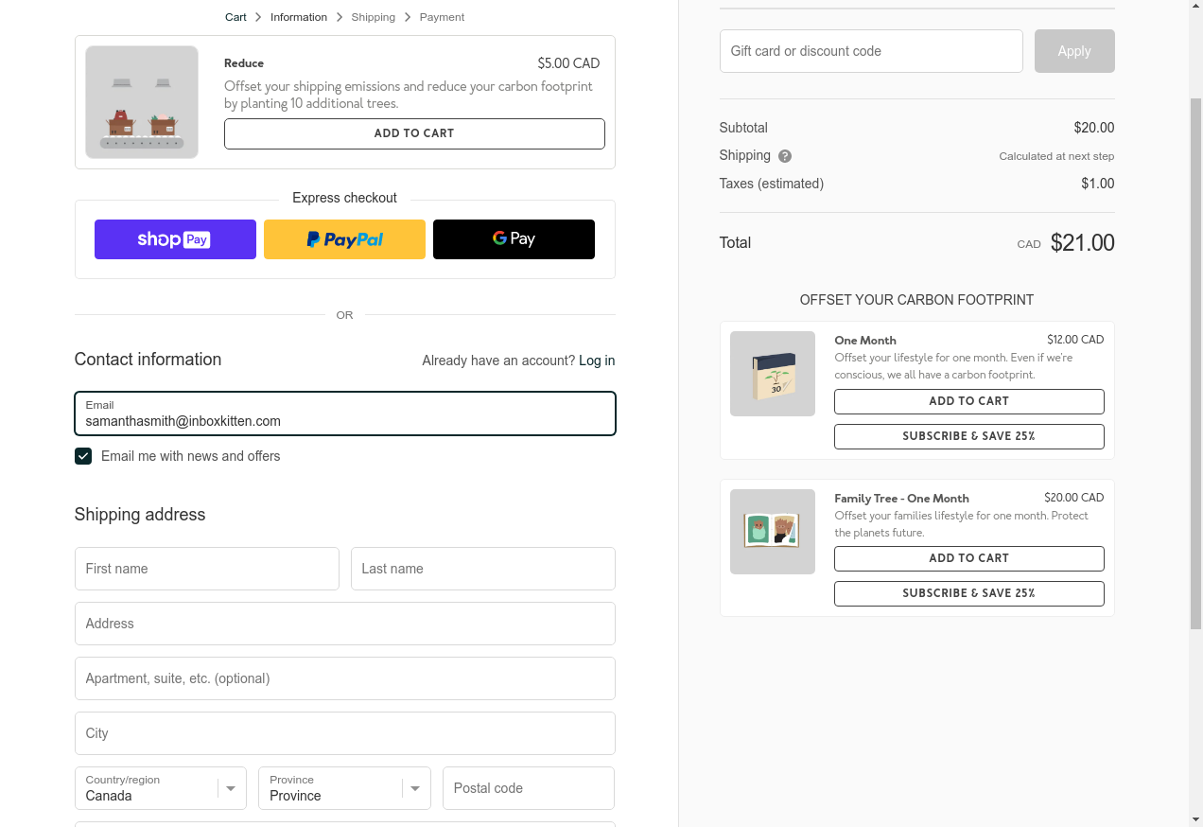Click the scrollbar down arrow
Screen dimensions: 1203x827
[1195, 818]
